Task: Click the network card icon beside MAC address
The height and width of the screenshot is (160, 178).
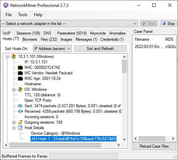Action: [20, 67]
